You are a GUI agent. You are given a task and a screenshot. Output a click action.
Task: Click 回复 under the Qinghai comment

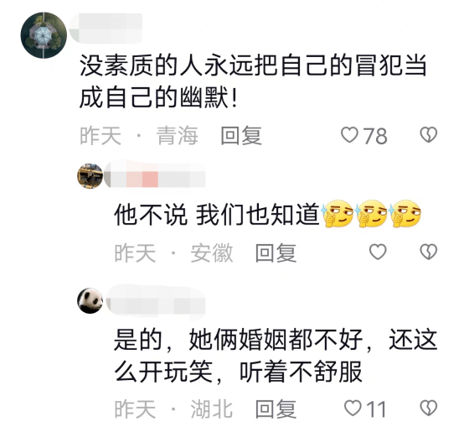click(x=241, y=136)
